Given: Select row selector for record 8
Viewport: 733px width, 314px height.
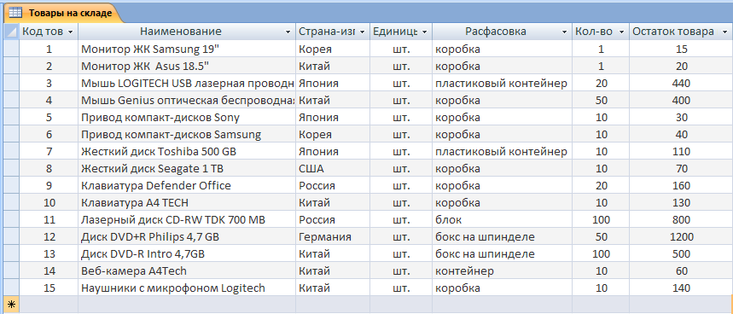Looking at the screenshot, I should click(11, 169).
